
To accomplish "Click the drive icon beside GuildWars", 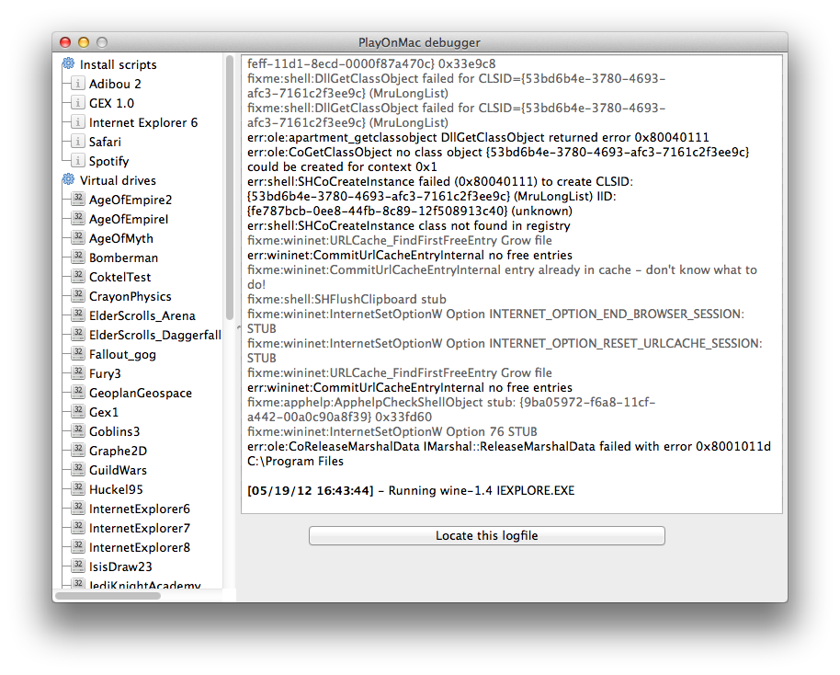I will tap(78, 470).
